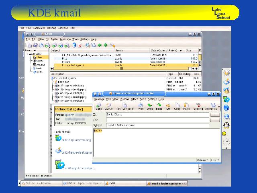Open KMail Message menu

point(65,39)
